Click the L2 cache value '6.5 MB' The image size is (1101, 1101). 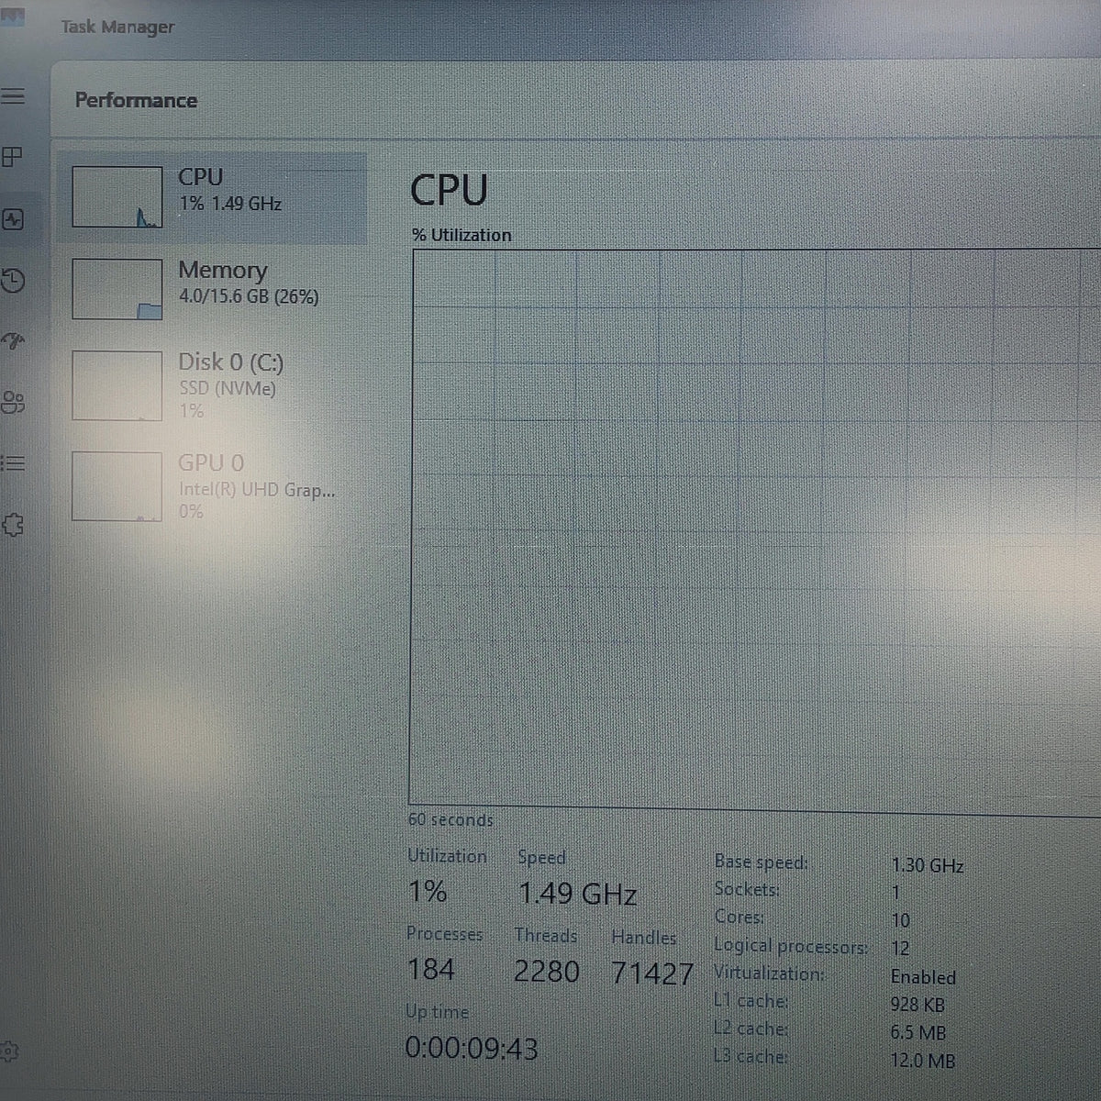coord(917,1032)
